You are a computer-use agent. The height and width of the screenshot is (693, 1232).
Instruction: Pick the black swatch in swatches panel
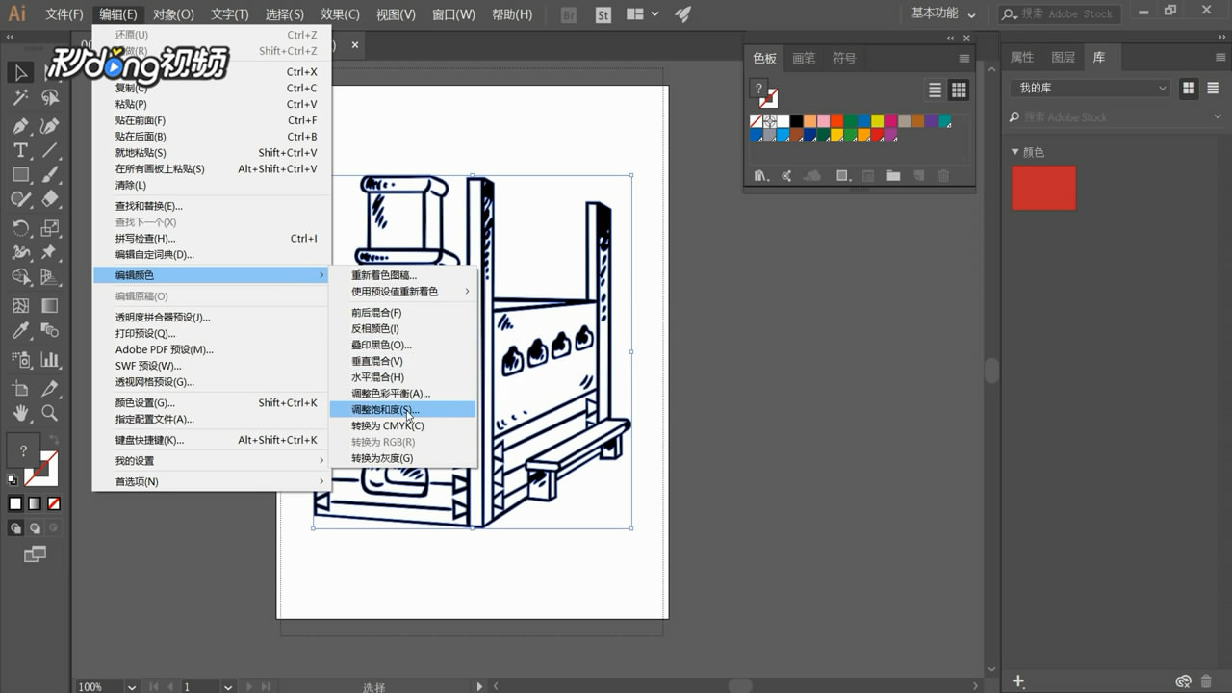click(797, 121)
